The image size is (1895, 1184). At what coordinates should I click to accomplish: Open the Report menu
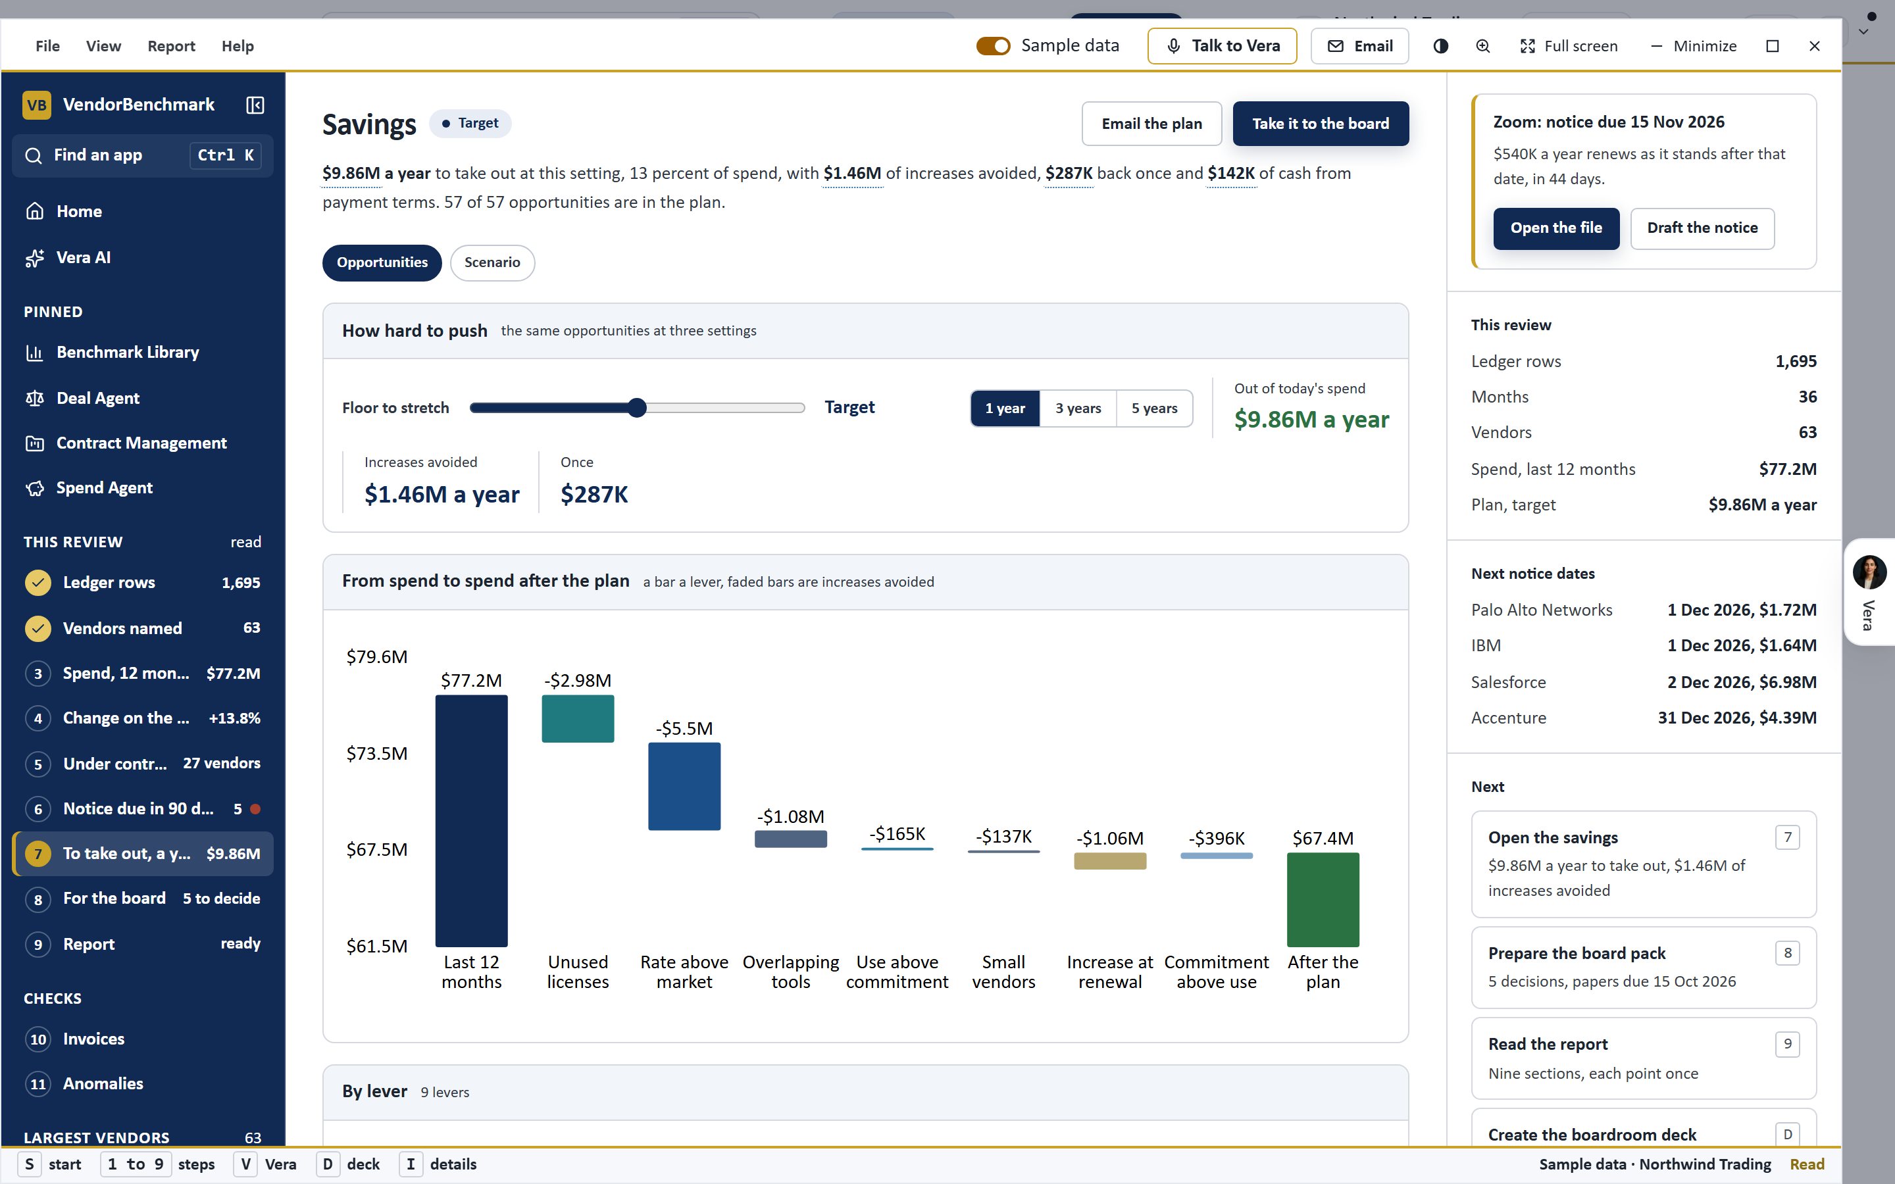(172, 46)
